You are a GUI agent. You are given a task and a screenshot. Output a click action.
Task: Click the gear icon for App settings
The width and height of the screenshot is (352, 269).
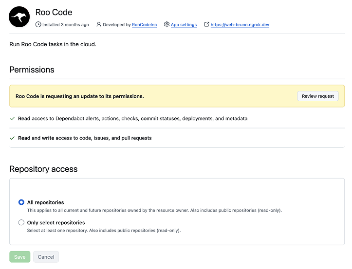[167, 24]
